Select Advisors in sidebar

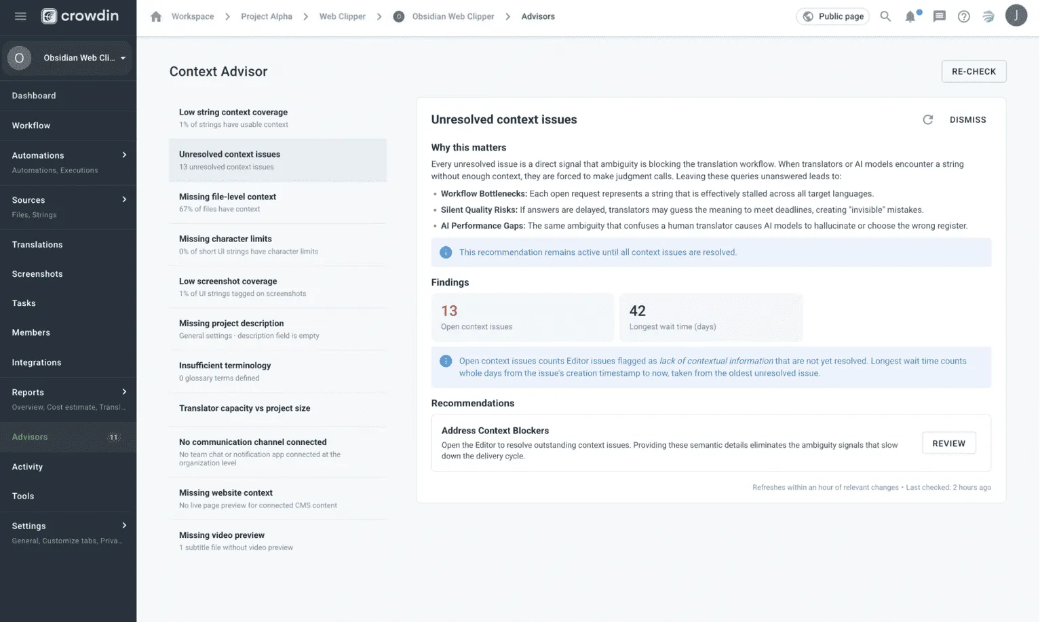coord(68,438)
